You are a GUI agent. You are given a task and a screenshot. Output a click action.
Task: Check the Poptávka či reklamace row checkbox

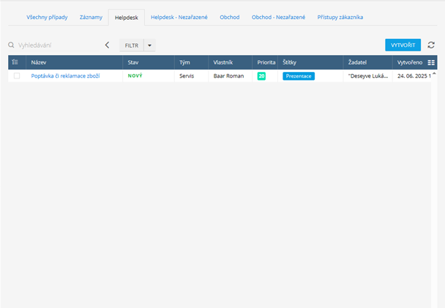(x=17, y=76)
